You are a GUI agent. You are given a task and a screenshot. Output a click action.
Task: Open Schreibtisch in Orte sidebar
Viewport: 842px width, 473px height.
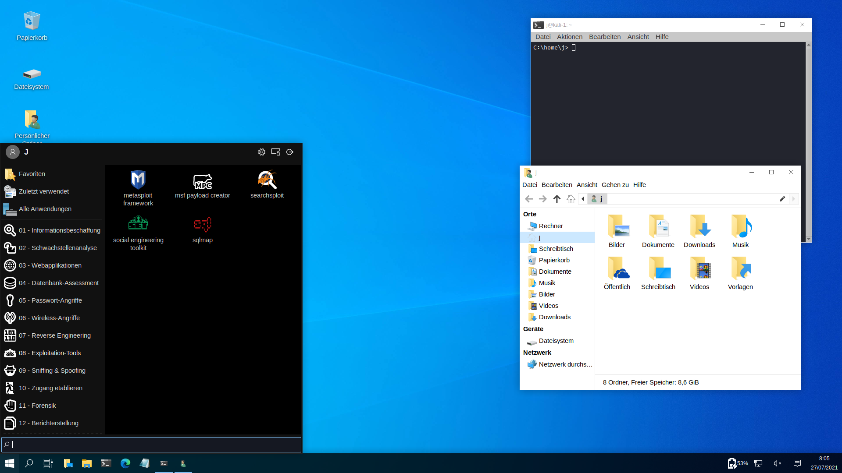pyautogui.click(x=556, y=249)
